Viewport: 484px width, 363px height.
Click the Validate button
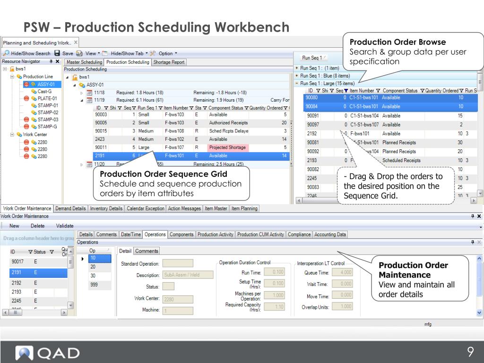click(x=65, y=226)
